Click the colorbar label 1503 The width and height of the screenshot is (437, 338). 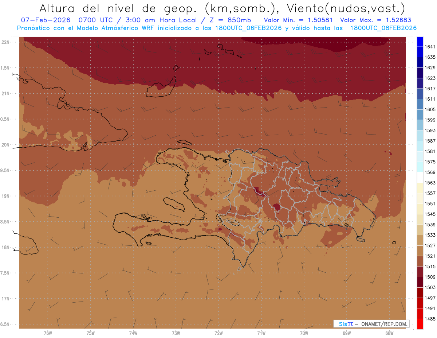(430, 288)
